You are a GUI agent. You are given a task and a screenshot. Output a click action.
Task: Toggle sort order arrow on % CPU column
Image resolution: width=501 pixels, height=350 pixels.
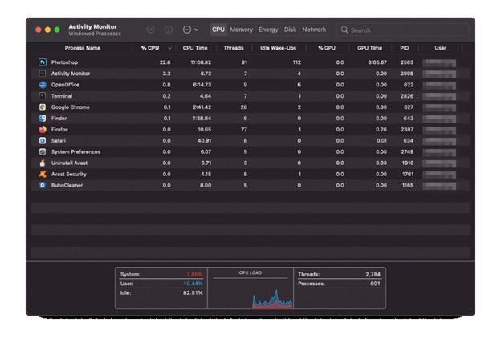click(x=169, y=48)
